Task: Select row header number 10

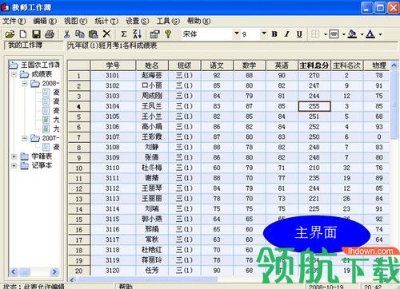Action: [78, 168]
